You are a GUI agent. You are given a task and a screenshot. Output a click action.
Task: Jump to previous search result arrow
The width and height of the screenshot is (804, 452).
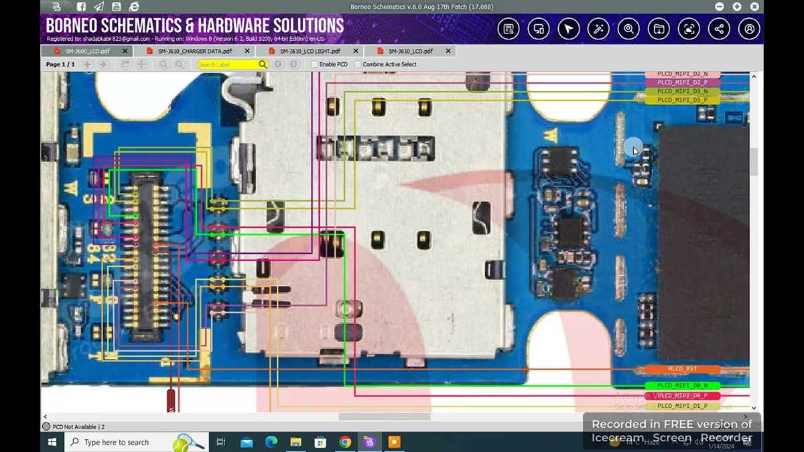(278, 64)
